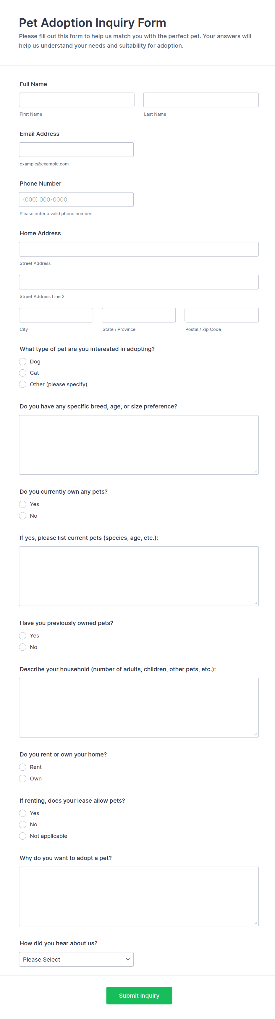Screen dimensions: 275x1019
Task: Select Other (please specify) pet option
Action: (23, 384)
